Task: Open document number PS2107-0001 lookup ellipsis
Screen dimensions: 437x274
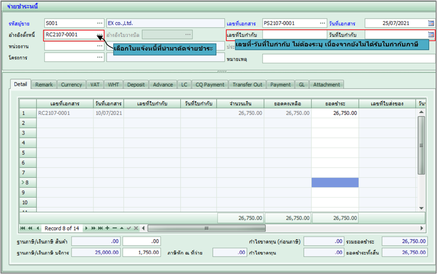Action: 322,23
